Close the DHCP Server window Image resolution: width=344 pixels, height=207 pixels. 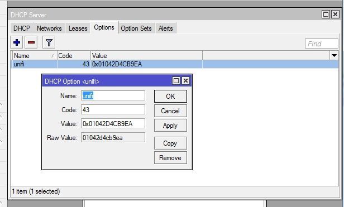coord(335,15)
